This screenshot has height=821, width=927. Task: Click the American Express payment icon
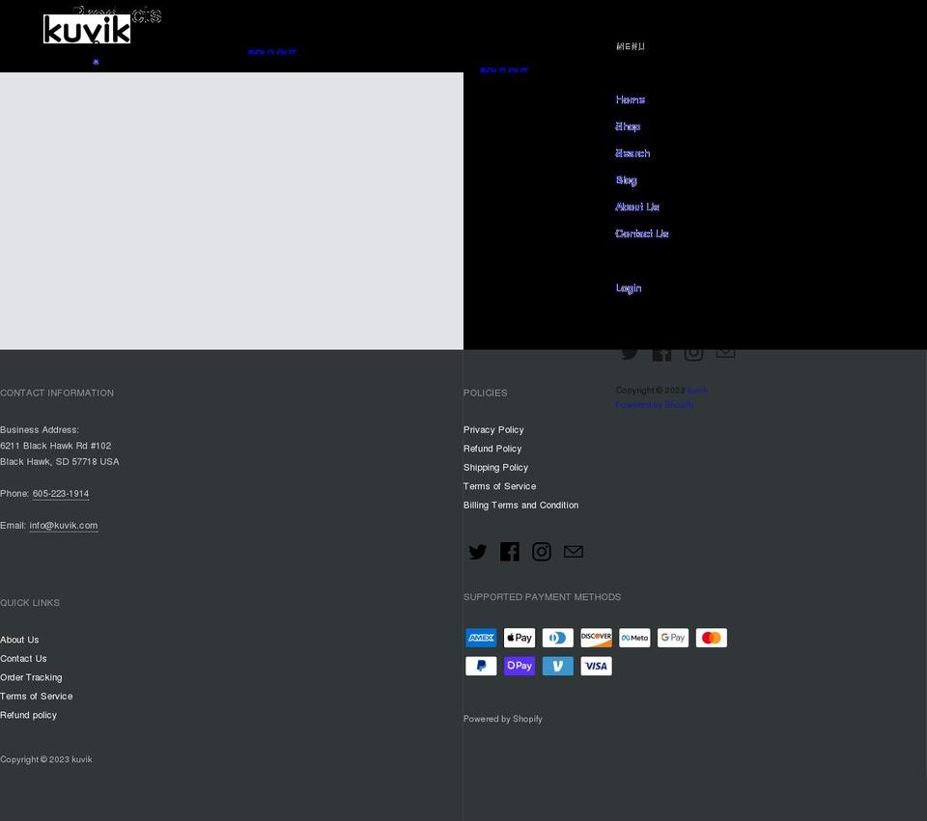tap(481, 638)
